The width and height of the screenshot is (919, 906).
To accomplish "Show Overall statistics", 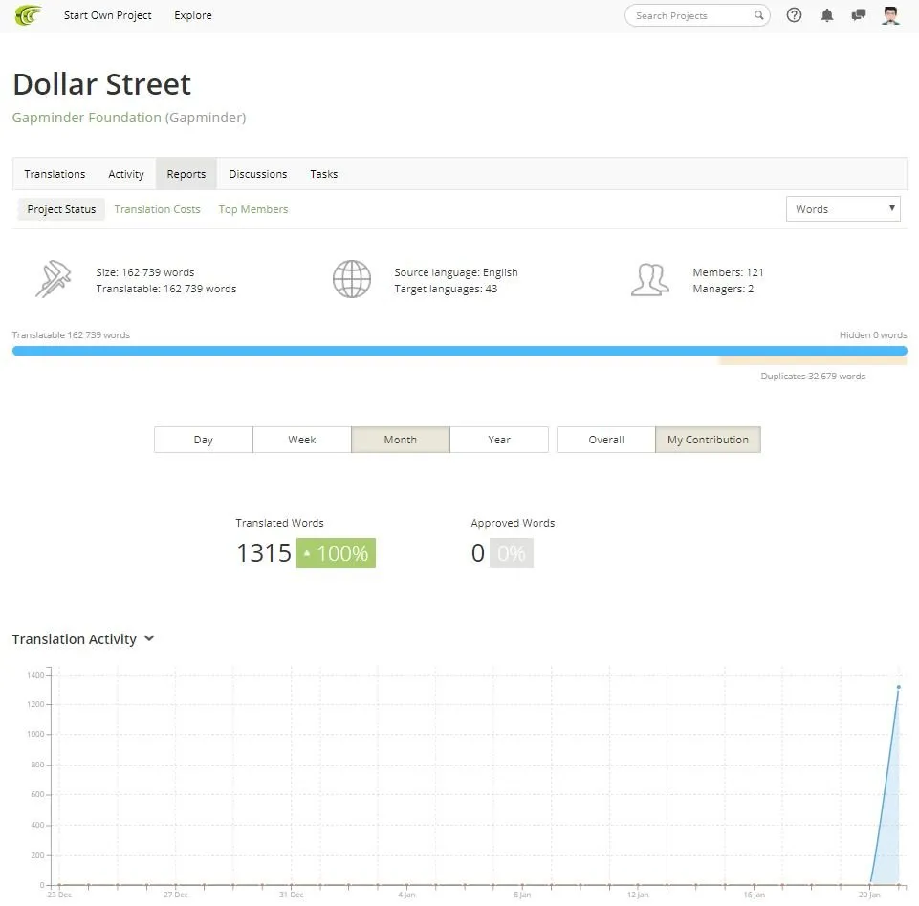I will pos(606,440).
